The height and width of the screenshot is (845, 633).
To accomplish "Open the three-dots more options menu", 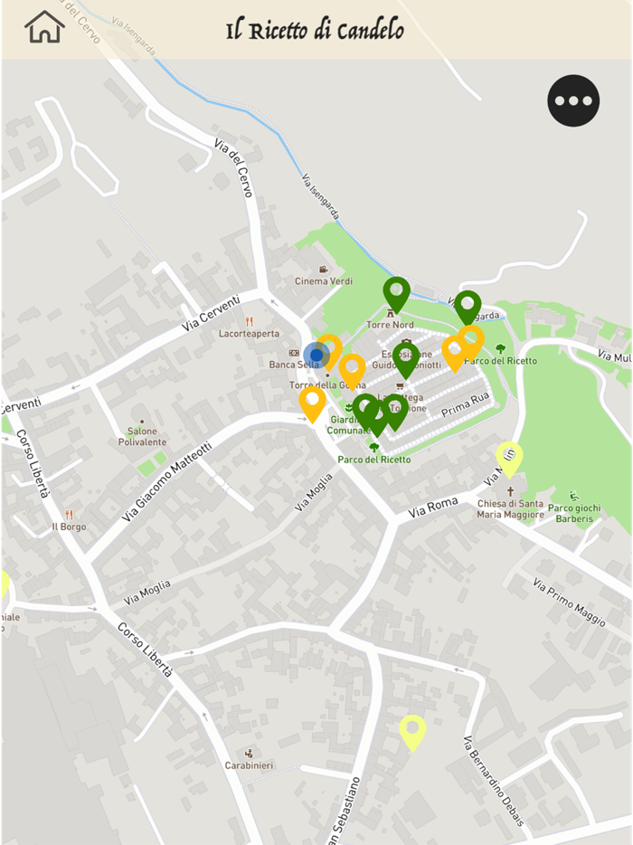I will pyautogui.click(x=573, y=100).
